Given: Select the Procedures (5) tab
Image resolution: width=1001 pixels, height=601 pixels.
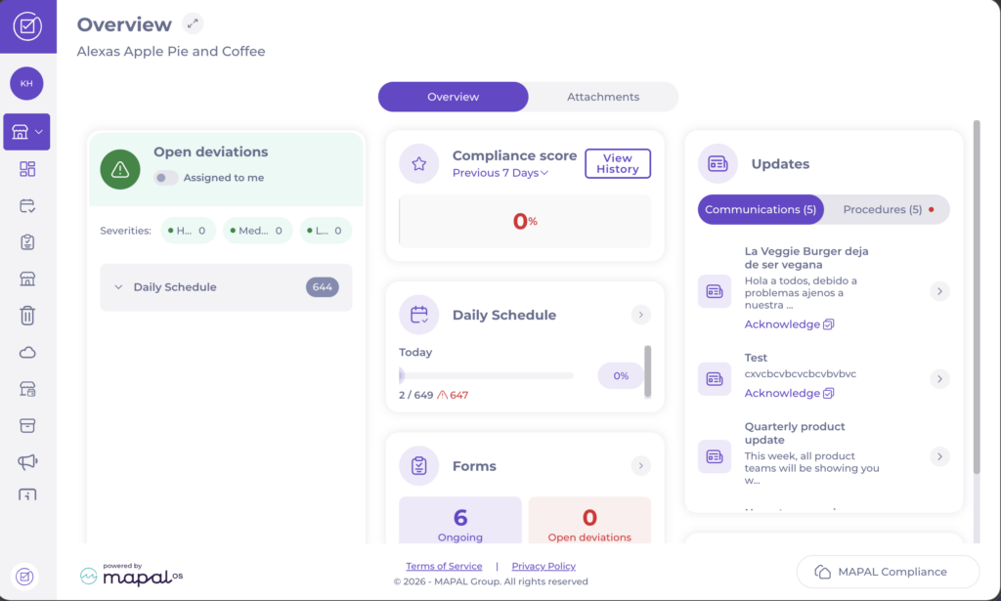Looking at the screenshot, I should click(887, 210).
